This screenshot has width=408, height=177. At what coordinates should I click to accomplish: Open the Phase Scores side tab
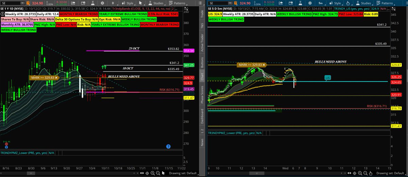coord(202,95)
